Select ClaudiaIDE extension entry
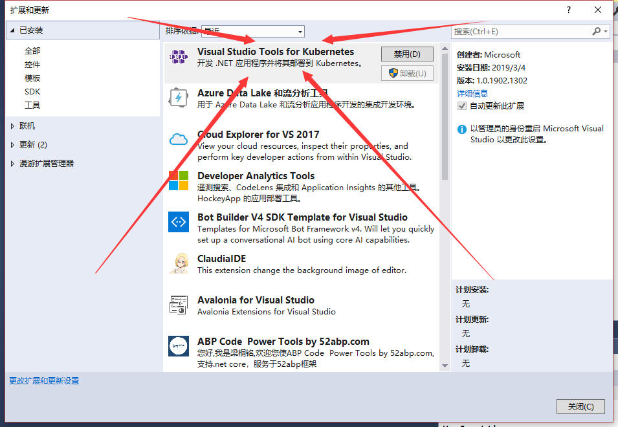The image size is (618, 427). click(x=301, y=269)
